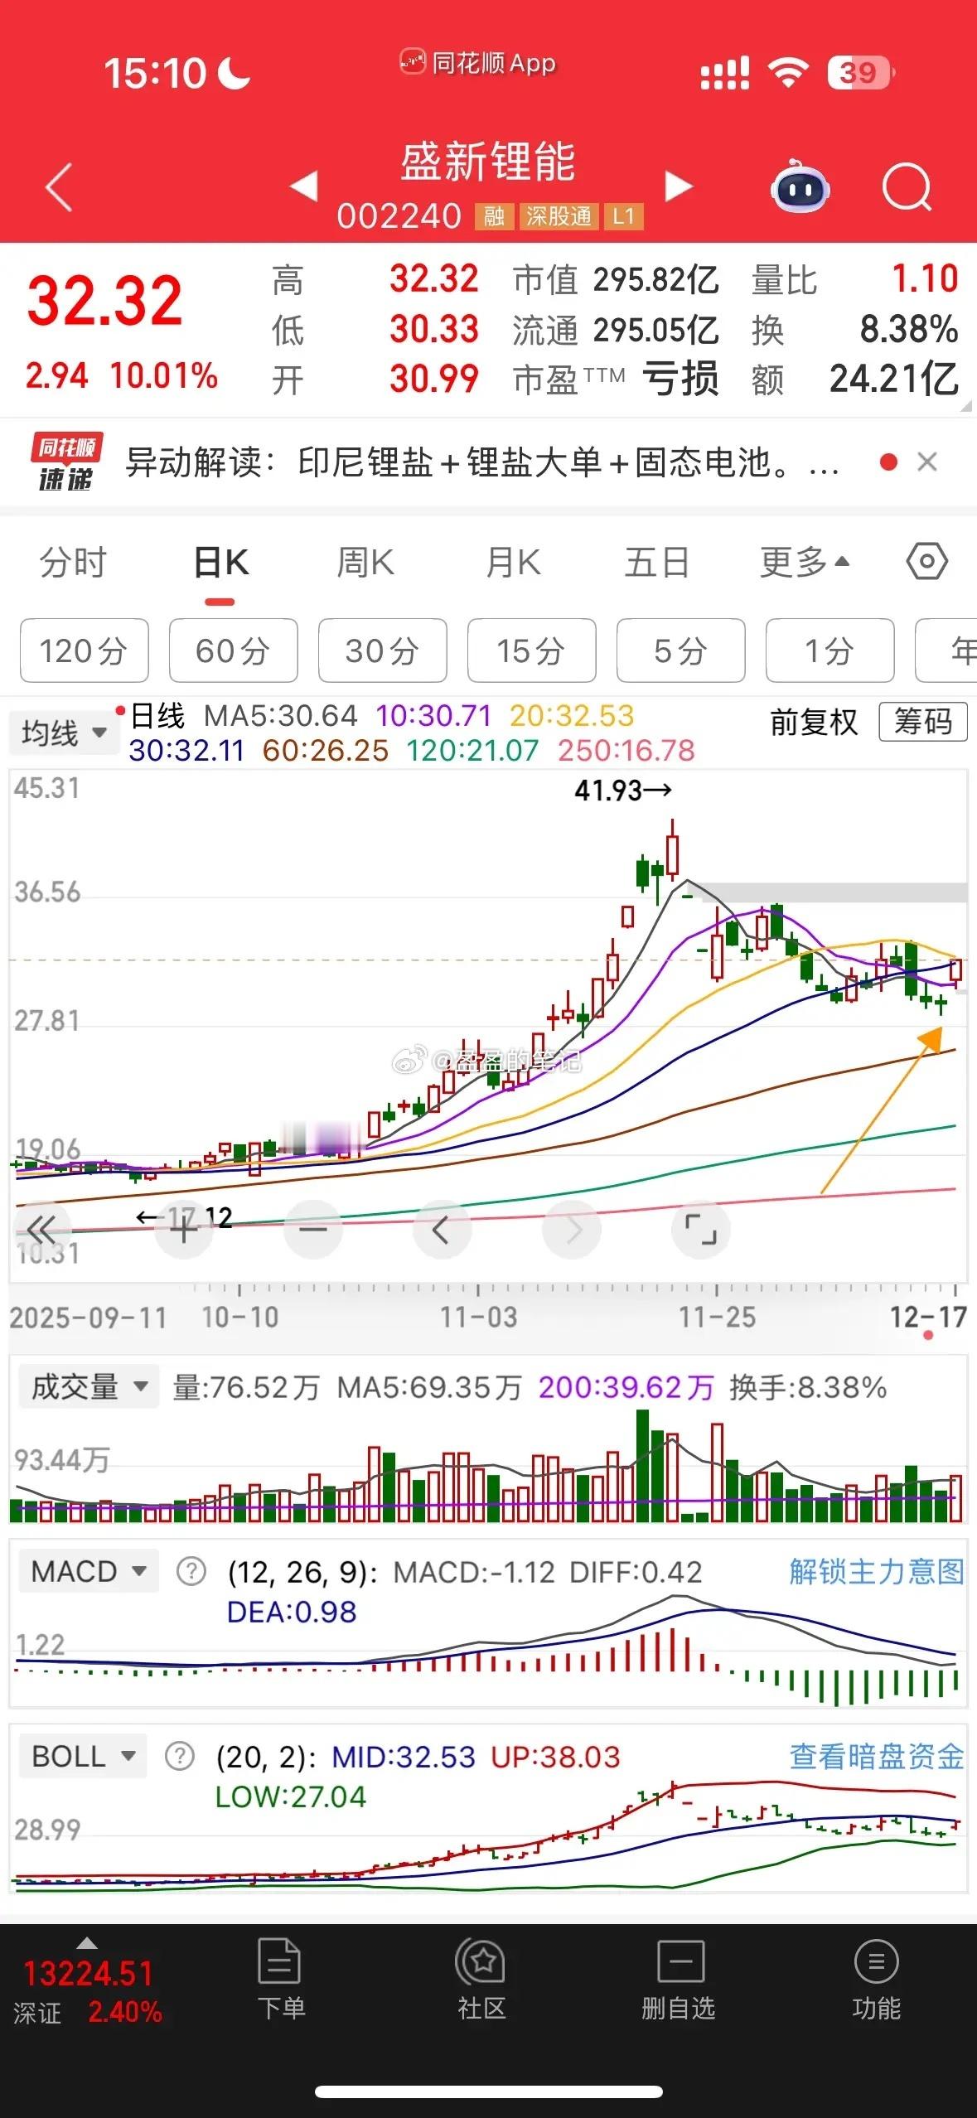Screen dimensions: 977x2118
Task: Open BOLL indicator help question mark
Action: [180, 1756]
